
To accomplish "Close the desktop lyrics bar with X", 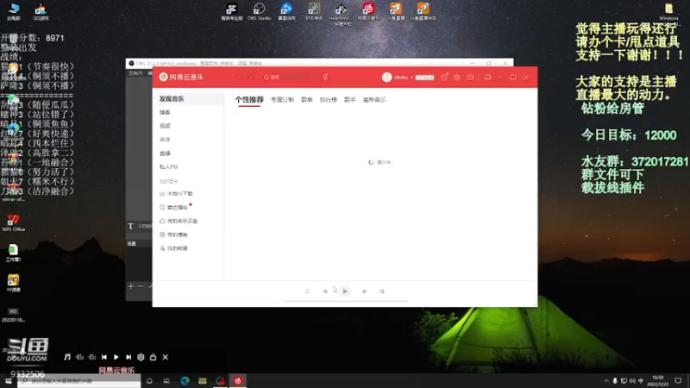I will click(x=166, y=357).
